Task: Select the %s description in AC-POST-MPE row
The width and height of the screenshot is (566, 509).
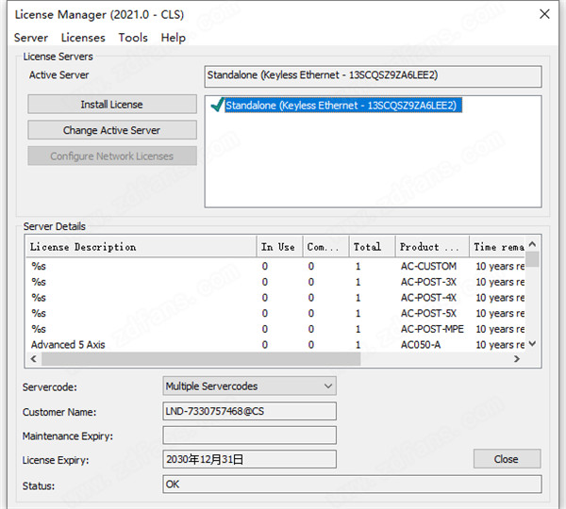Action: pyautogui.click(x=39, y=329)
